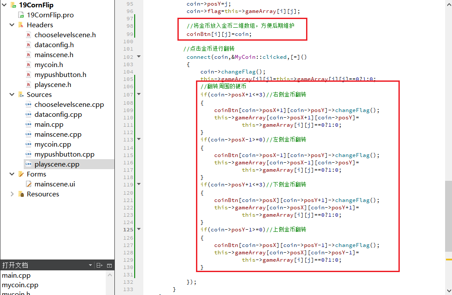Collapse the Headers folder
This screenshot has width=452, height=295.
coord(12,25)
